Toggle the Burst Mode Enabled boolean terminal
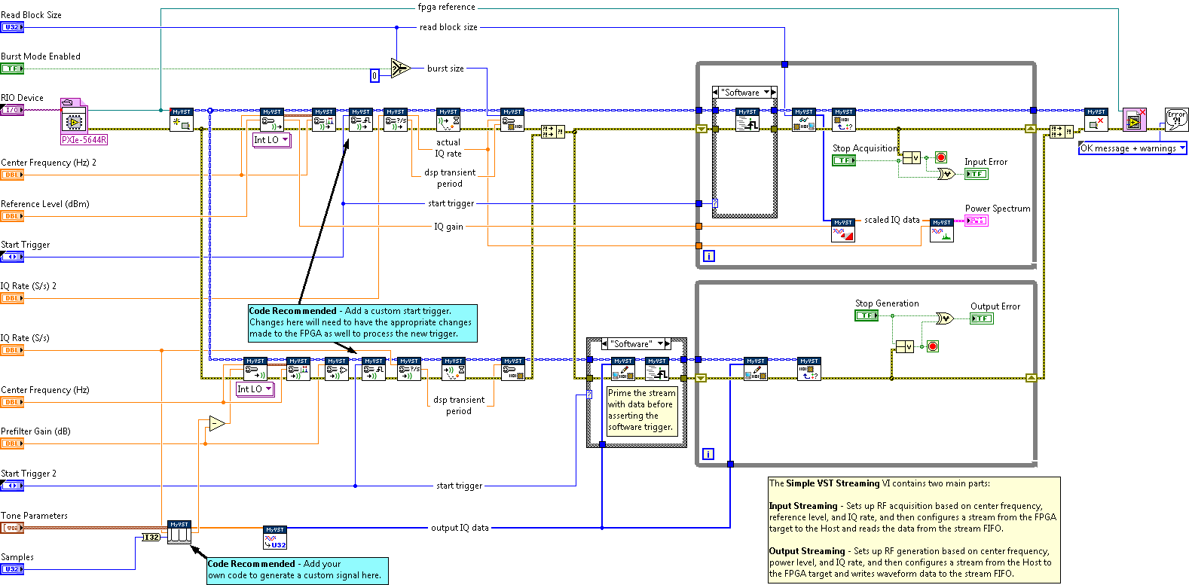 [12, 69]
